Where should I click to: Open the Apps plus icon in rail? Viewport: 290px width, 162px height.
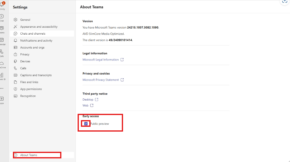point(2,99)
